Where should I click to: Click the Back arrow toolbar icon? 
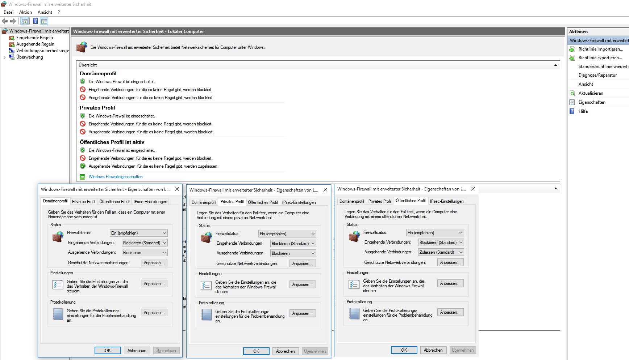tap(5, 21)
